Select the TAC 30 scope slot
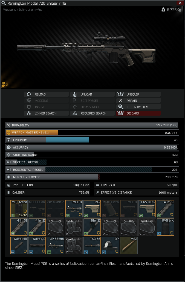The height and width of the screenshot is (282, 185). pos(92,245)
